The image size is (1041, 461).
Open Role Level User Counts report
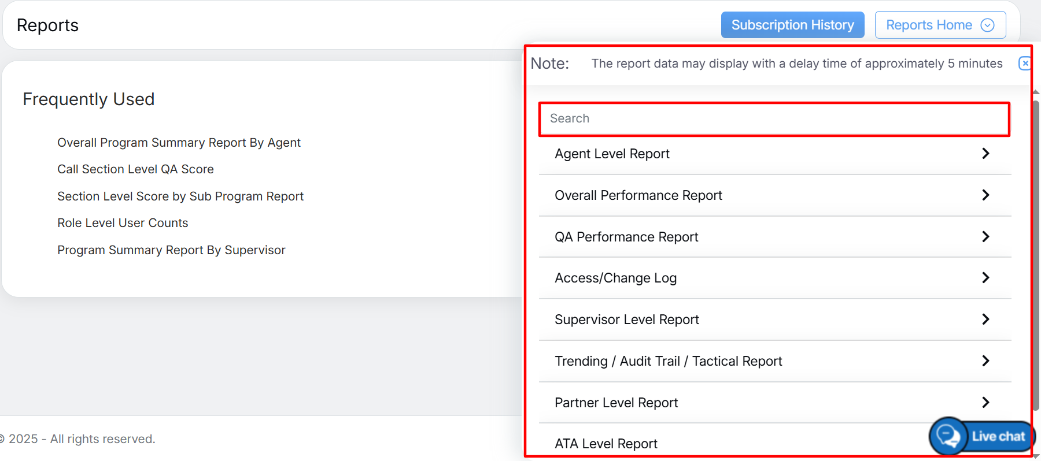pos(123,223)
